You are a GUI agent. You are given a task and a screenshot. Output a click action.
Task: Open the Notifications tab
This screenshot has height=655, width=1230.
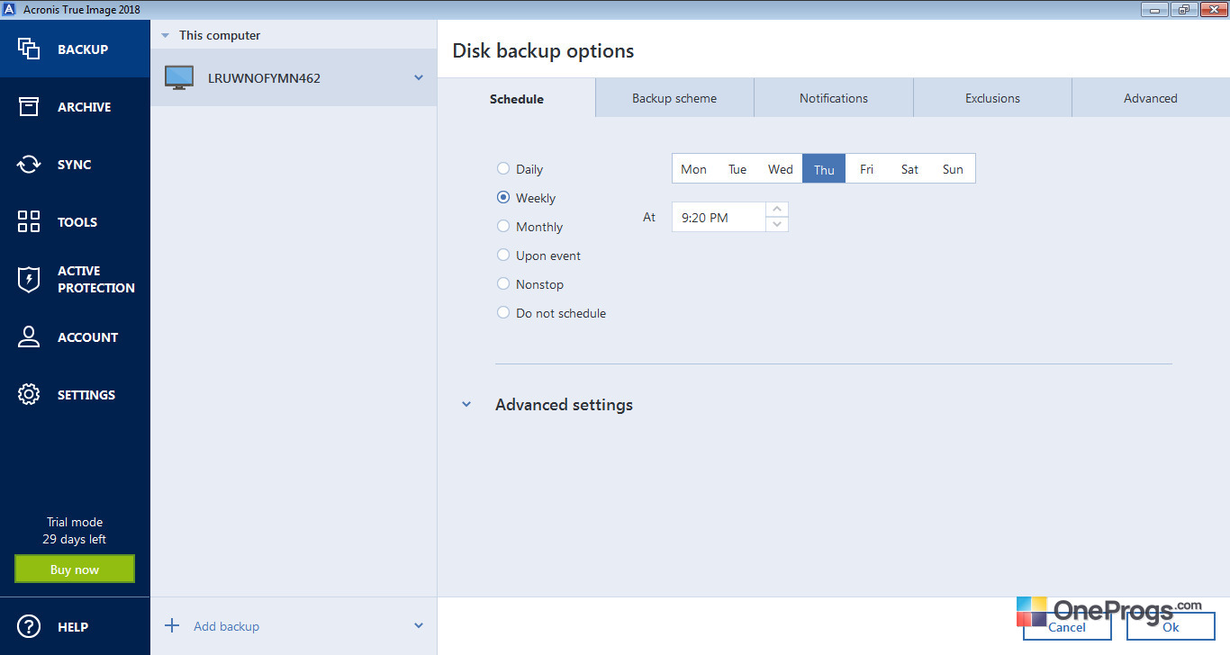[834, 98]
